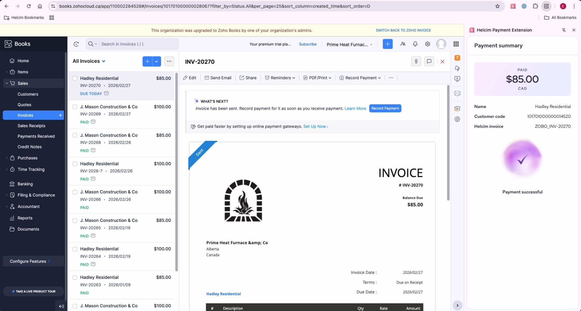Select the Hadley Residential INV-20270 checkbox
The width and height of the screenshot is (581, 311).
[75, 78]
